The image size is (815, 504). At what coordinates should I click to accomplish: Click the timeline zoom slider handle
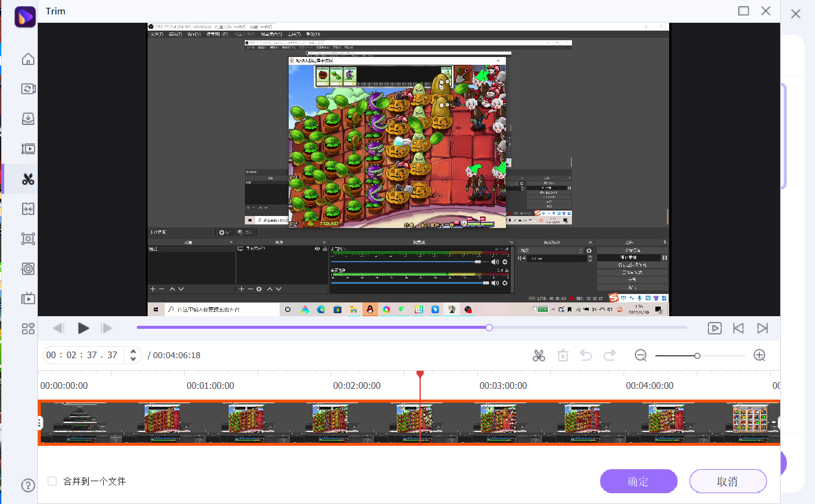697,356
